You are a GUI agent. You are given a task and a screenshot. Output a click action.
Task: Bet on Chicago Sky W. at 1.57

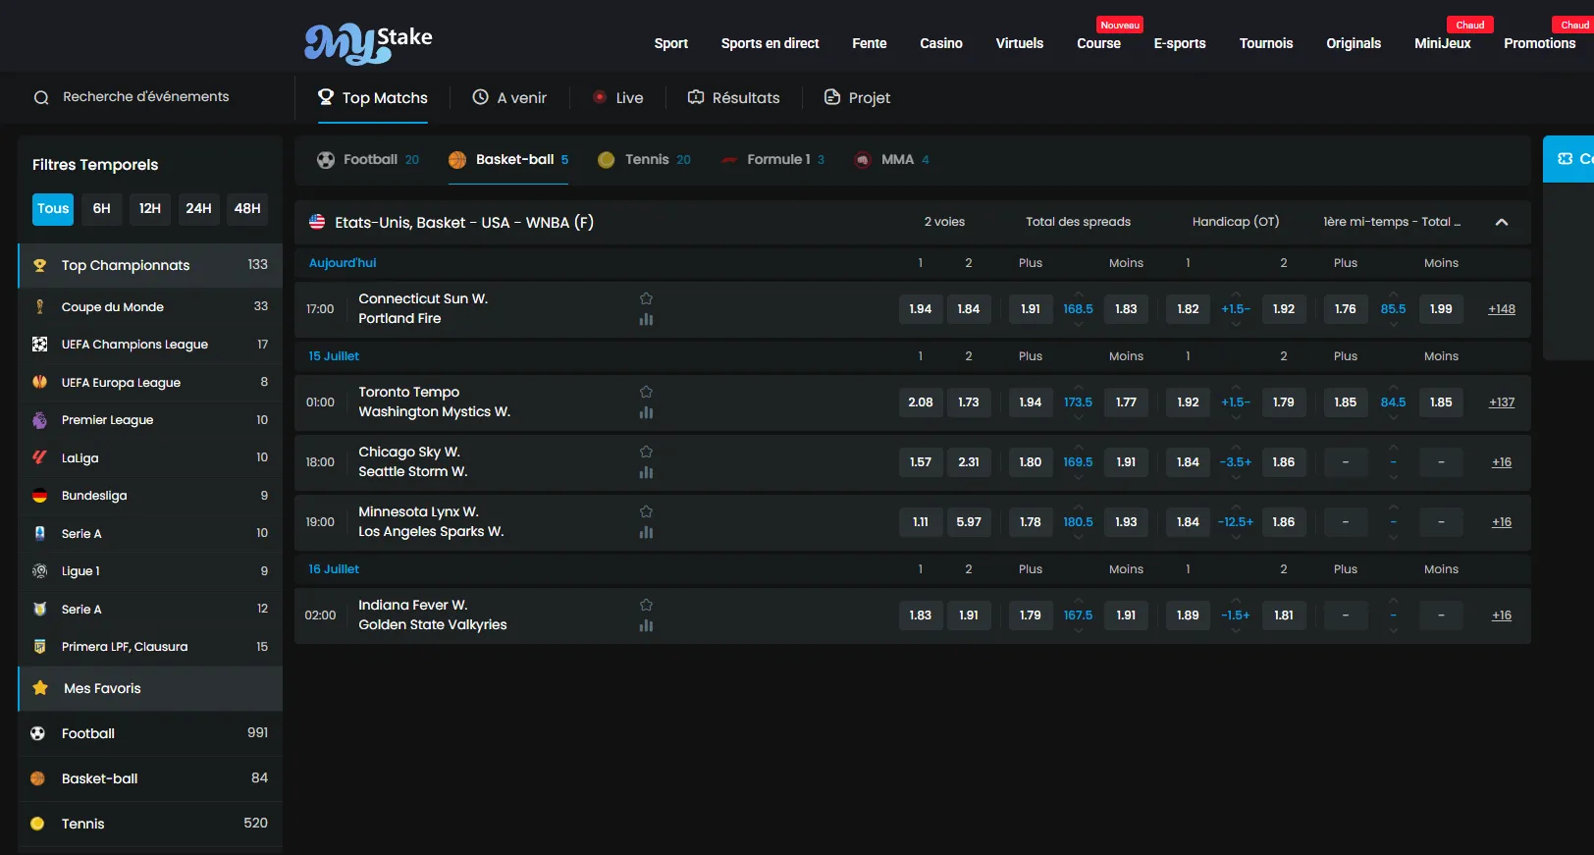[920, 462]
